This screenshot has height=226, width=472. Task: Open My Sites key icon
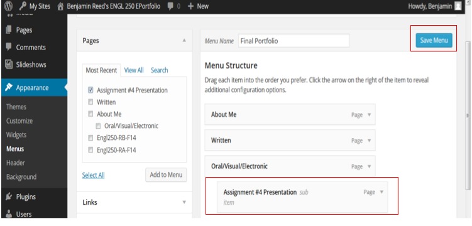click(23, 6)
